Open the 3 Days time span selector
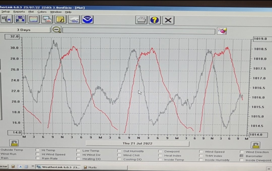 [x=25, y=30]
